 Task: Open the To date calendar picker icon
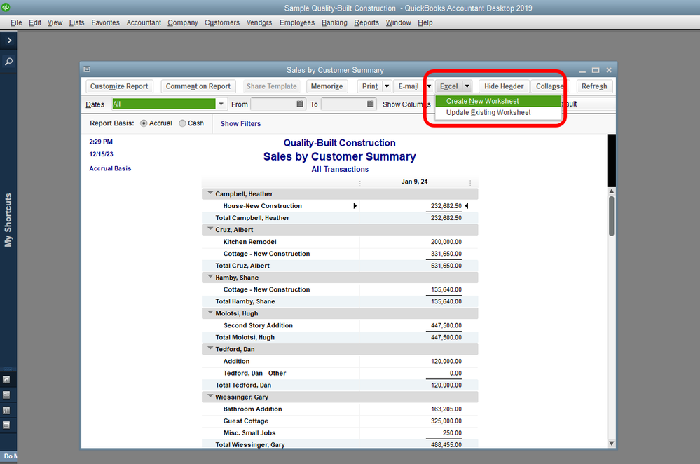point(371,104)
